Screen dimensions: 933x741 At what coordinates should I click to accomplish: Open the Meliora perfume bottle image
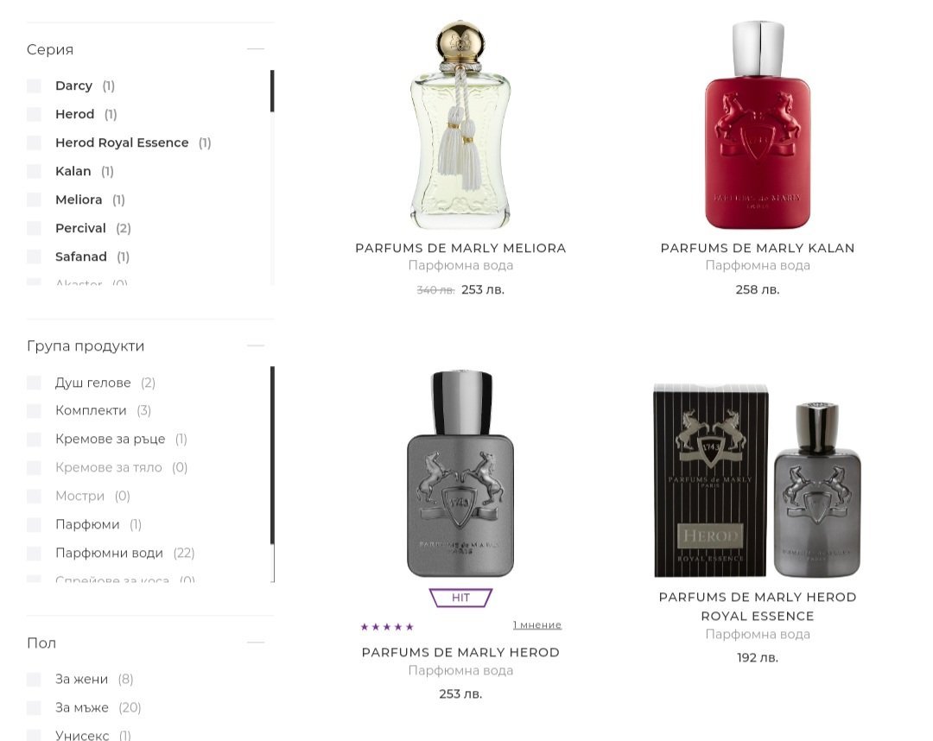[460, 125]
